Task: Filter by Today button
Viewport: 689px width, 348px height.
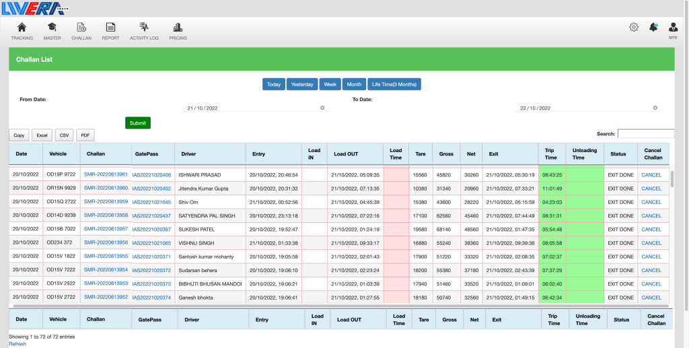Action: pos(273,85)
